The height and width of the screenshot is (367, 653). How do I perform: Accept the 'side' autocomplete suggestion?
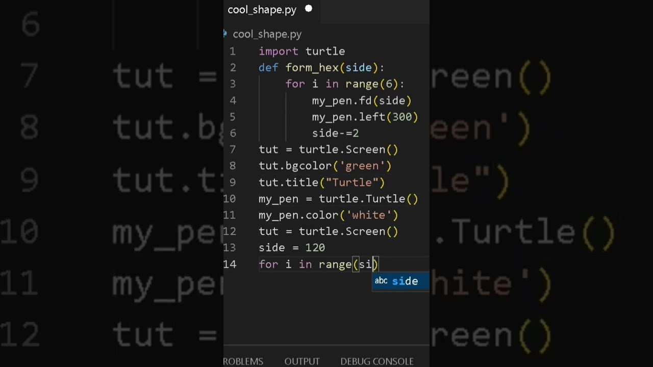[x=400, y=281]
